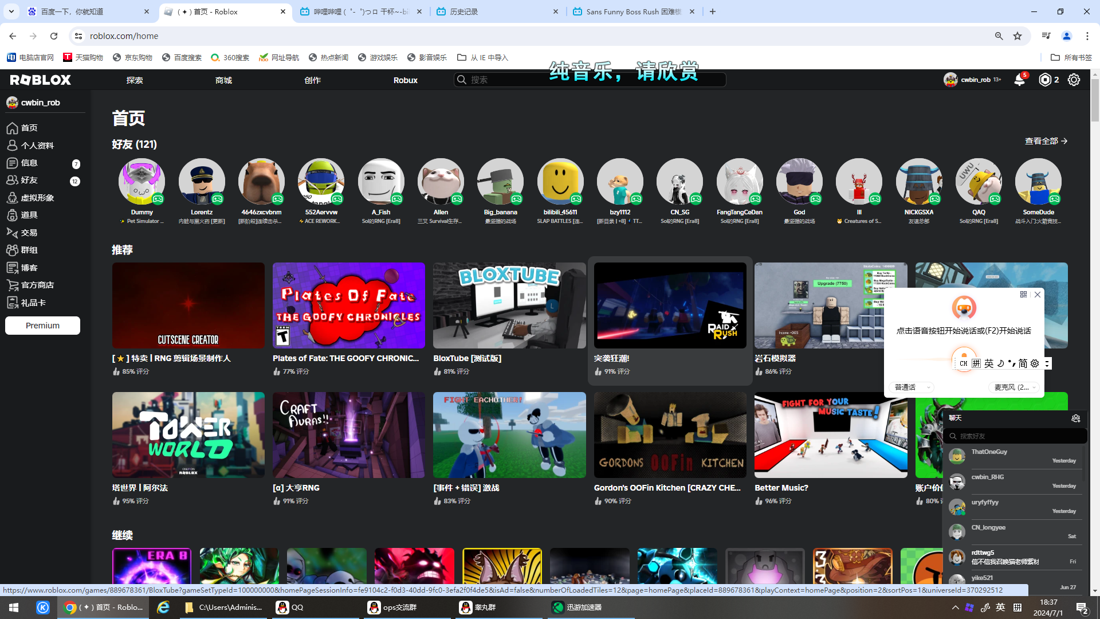Open the 京东购物 bookmark

click(x=132, y=57)
